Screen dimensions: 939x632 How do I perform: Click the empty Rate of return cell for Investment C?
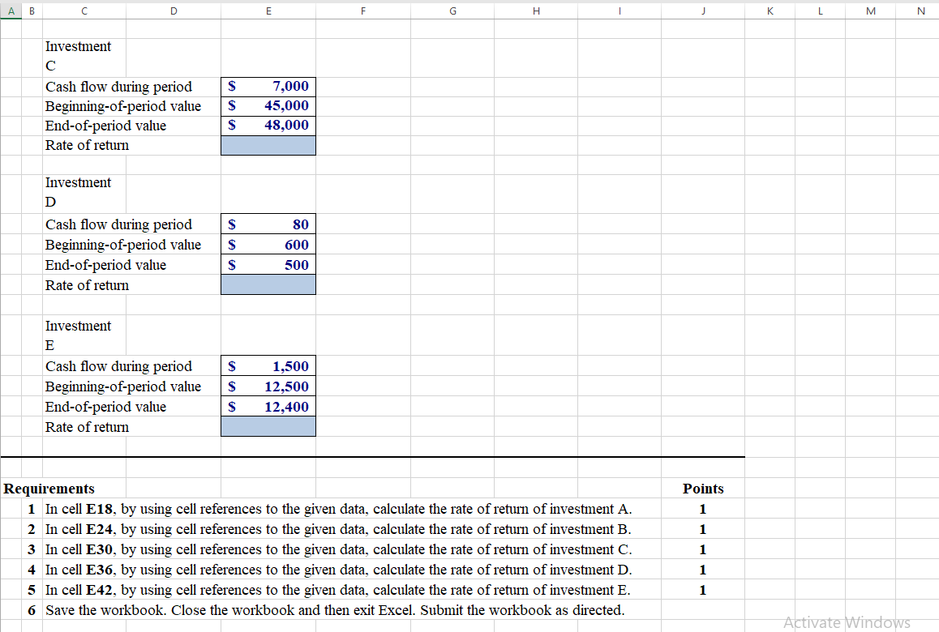[268, 145]
